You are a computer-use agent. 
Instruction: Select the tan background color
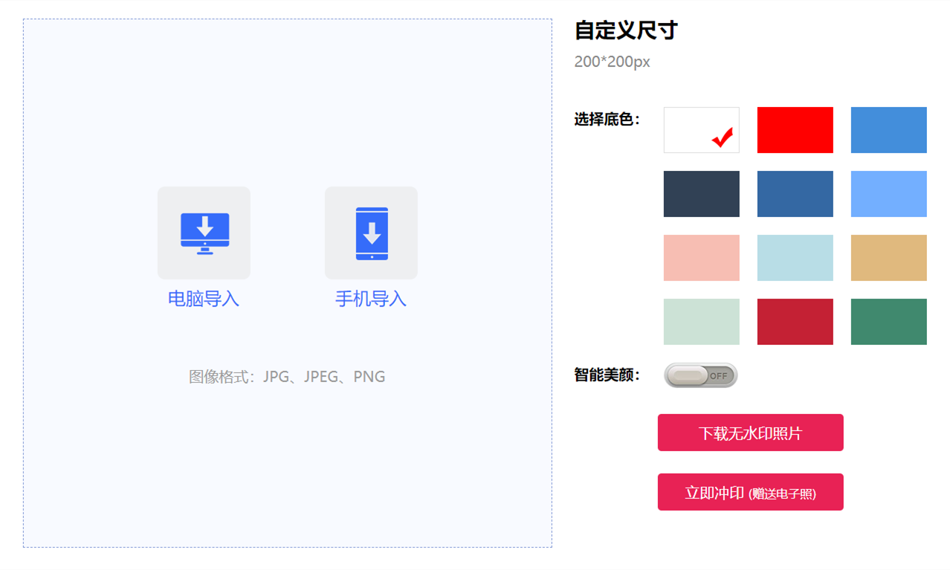(x=888, y=257)
